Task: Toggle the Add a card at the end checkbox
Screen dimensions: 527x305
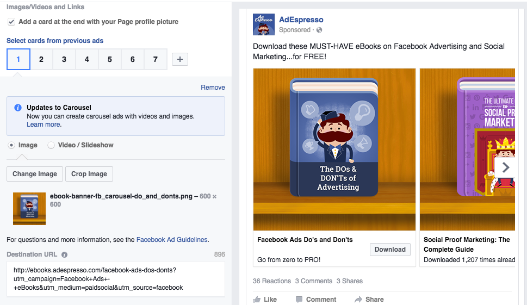Action: click(11, 22)
